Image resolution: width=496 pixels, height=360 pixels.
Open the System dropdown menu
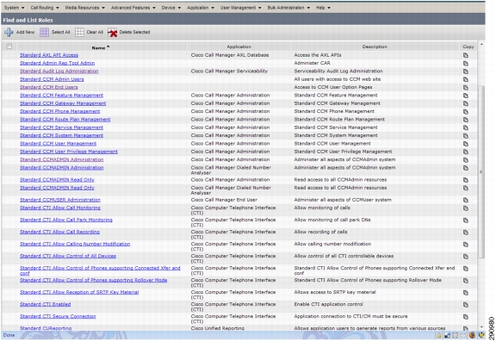[x=15, y=8]
